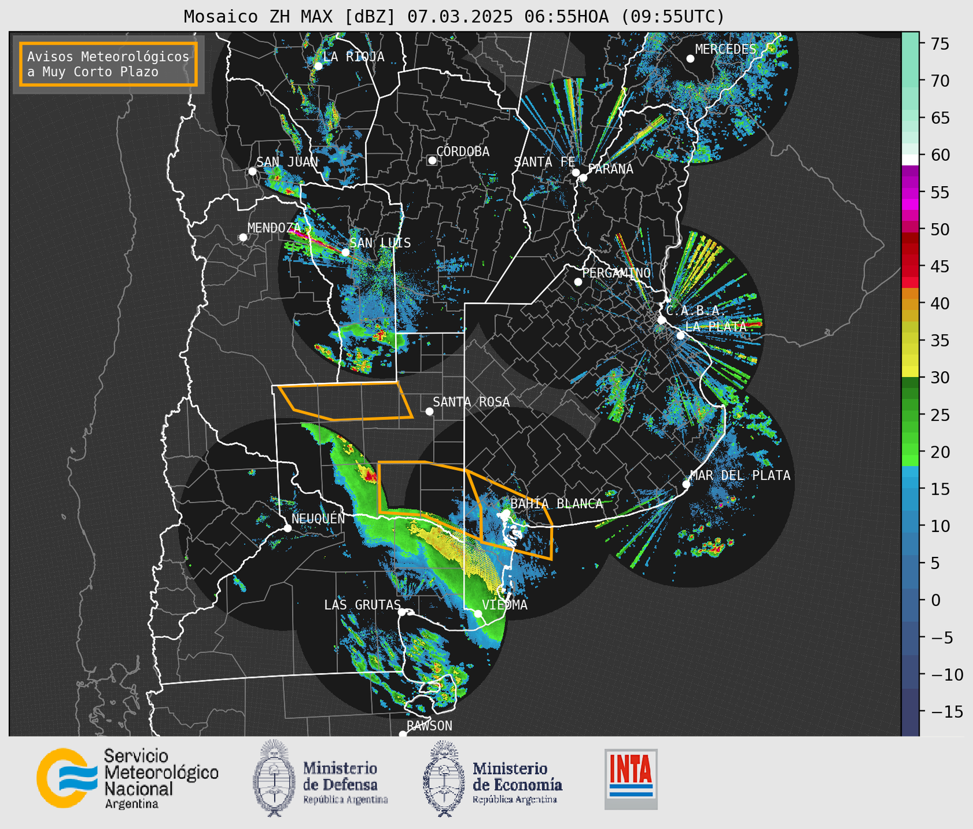
Task: Click the Ministerio de Economía coat of arms
Action: [444, 779]
